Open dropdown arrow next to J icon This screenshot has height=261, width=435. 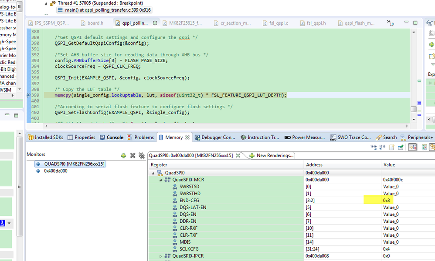9,223
